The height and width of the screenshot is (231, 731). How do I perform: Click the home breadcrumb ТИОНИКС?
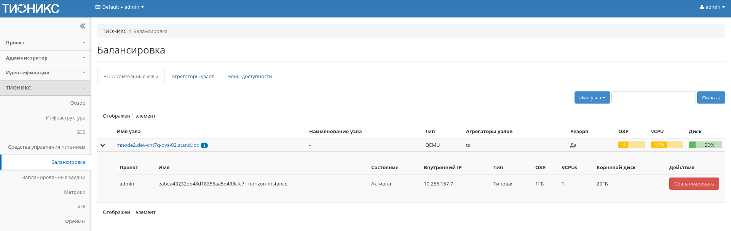115,31
